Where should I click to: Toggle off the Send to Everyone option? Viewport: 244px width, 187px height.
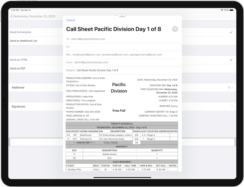(21, 32)
